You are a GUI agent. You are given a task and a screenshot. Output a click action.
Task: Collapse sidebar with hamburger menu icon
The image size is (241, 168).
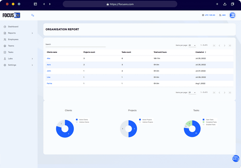33,15
